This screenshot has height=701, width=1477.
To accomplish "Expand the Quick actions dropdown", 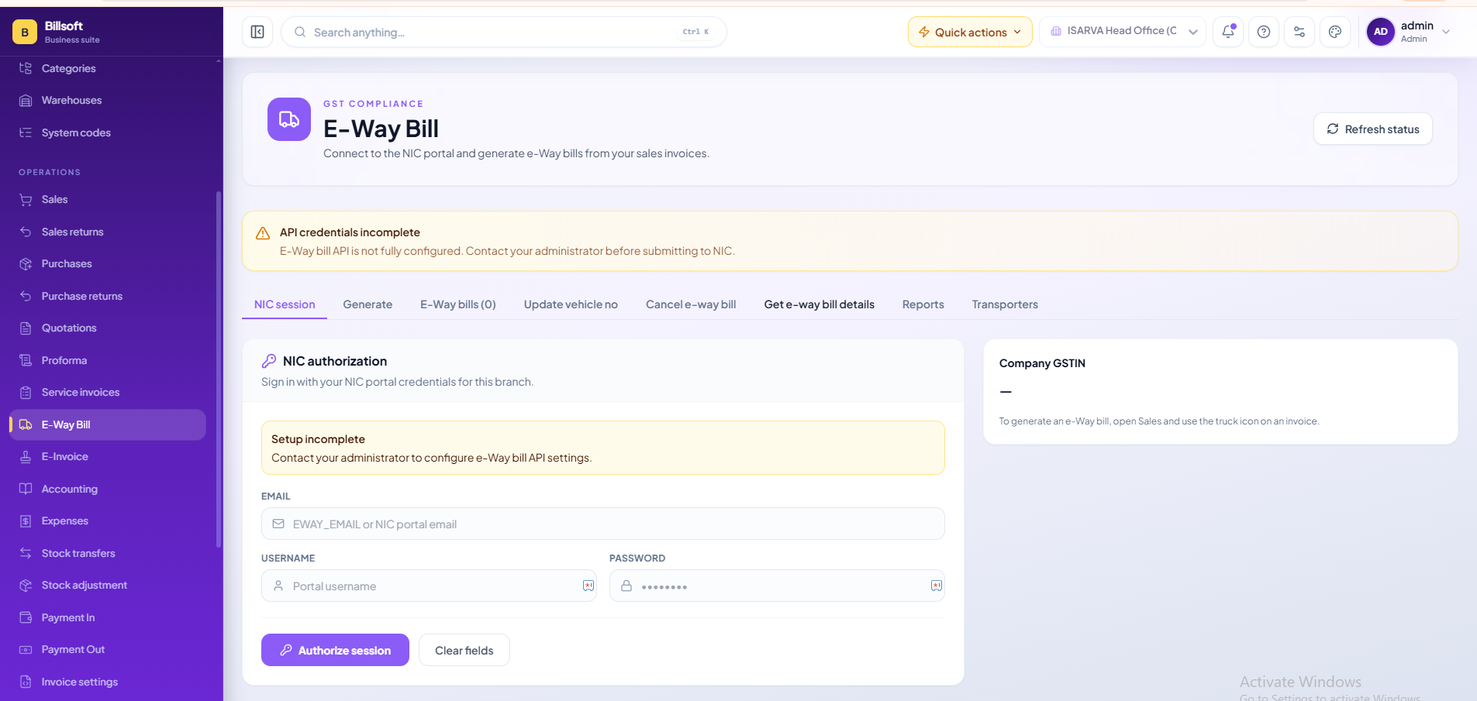I will coord(970,32).
